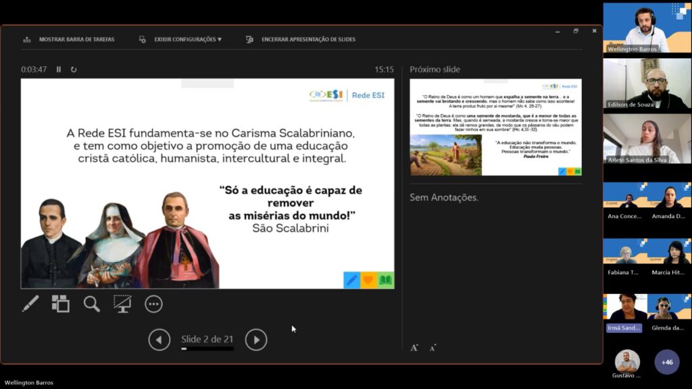Click the blue pencil icon on slide
Viewport: 692px width, 389px height.
point(351,280)
